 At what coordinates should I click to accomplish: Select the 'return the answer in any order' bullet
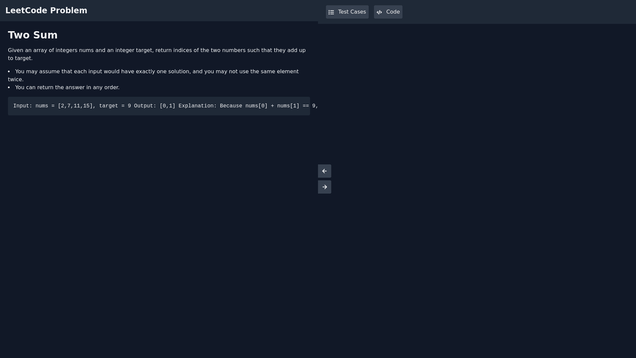click(x=67, y=88)
